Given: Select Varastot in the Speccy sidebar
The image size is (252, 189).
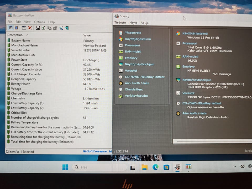Looking at the screenshot, I should point(131,71).
